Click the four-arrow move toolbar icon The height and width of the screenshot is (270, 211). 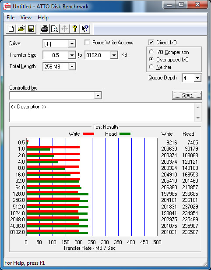[64, 29]
